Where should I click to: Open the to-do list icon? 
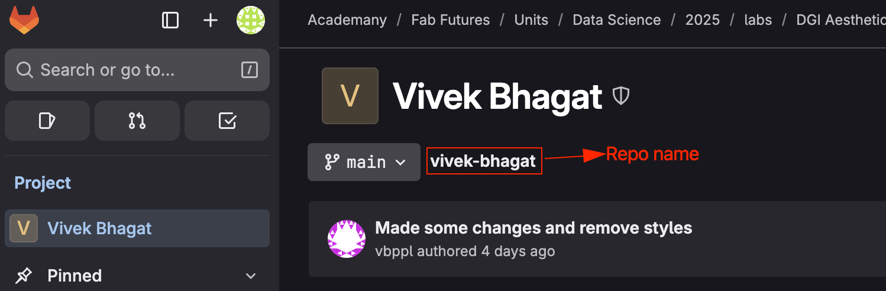click(227, 121)
